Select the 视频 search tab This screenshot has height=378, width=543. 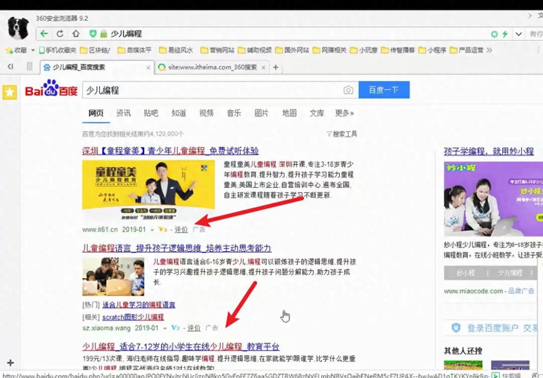[x=207, y=113]
